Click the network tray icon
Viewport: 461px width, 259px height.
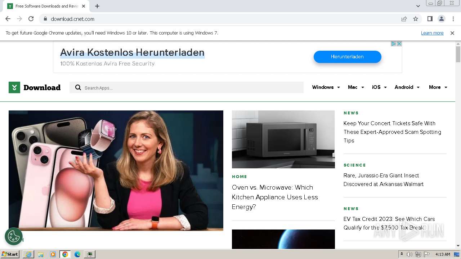[418, 254]
